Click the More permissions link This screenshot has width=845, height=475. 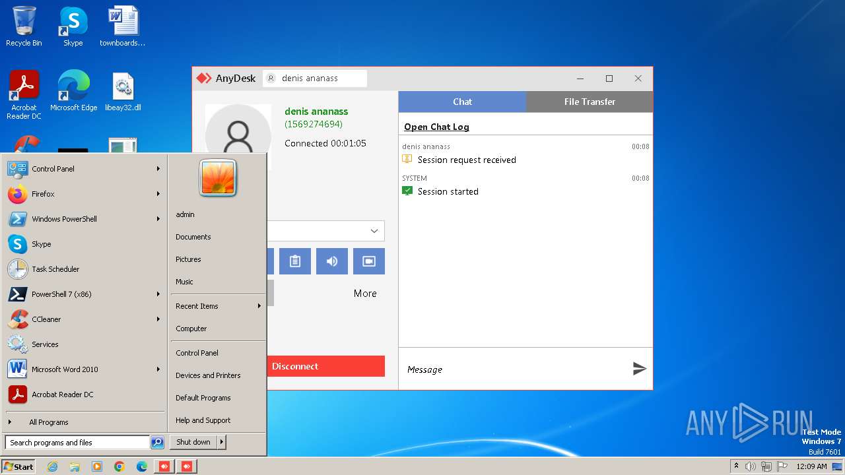coord(365,294)
